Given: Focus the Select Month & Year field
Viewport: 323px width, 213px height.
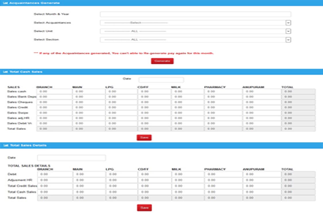Looking at the screenshot, I should [x=195, y=14].
